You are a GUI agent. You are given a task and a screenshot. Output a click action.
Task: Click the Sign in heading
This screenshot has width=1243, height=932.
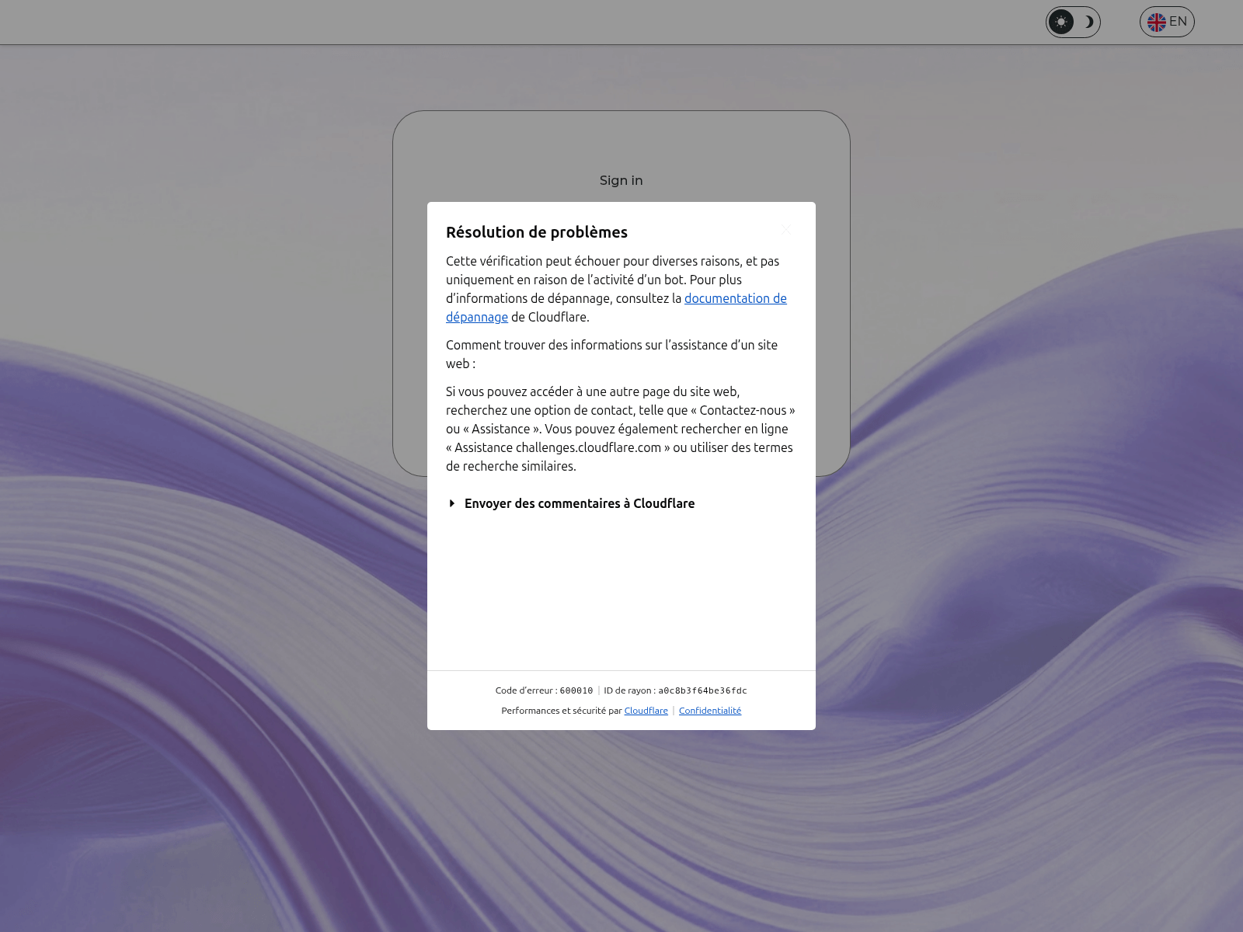pos(621,180)
